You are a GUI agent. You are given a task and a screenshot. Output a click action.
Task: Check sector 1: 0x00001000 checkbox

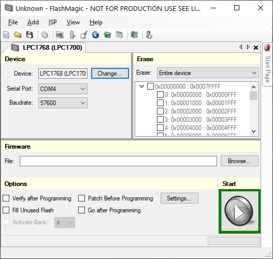pos(160,103)
